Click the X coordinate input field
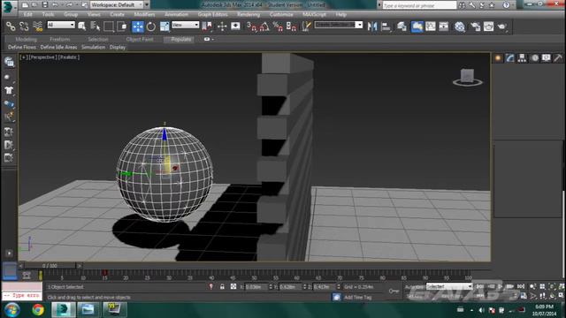The image size is (566, 318). [256, 287]
